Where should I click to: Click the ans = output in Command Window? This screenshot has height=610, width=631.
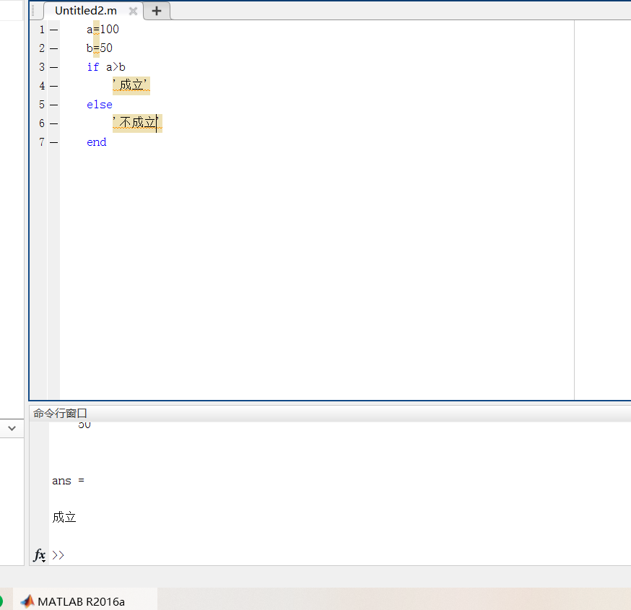point(68,481)
